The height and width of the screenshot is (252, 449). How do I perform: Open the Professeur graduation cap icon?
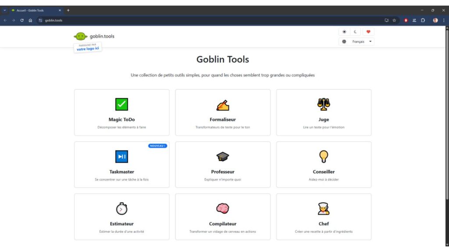[222, 157]
